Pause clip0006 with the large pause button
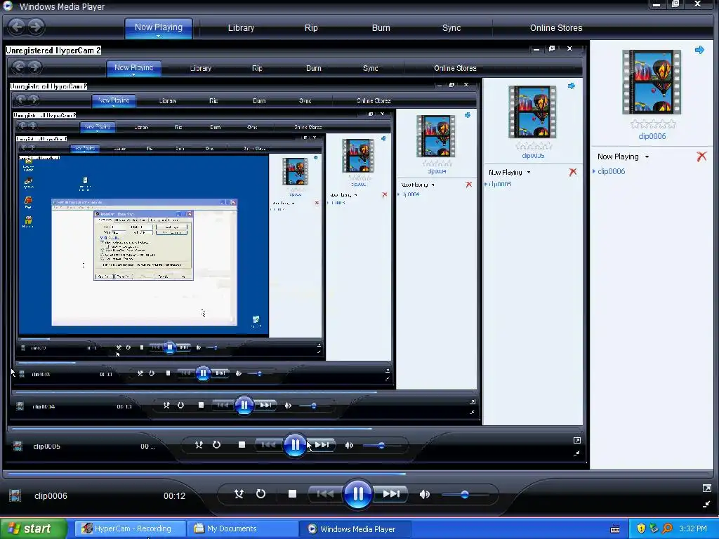This screenshot has width=719, height=539. pos(357,493)
